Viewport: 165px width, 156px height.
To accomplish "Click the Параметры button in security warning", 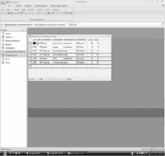I will click(73, 25).
